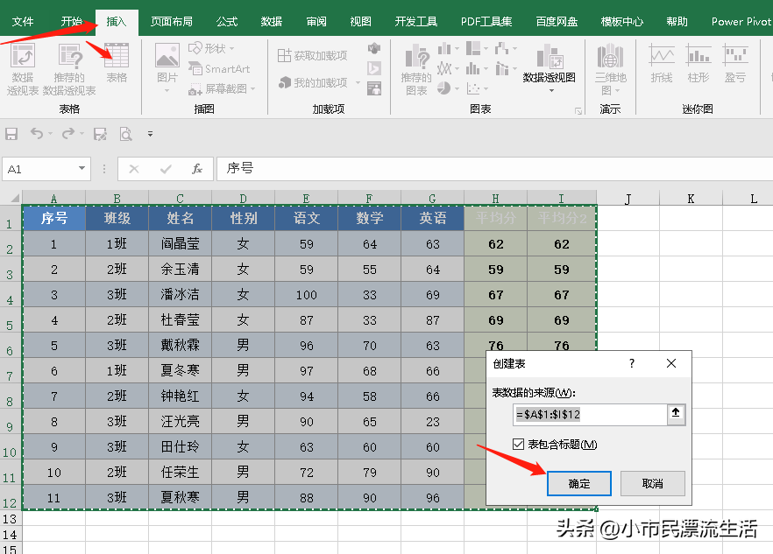
Task: Open the Customize Quick Access Toolbar dropdown
Action: coord(150,134)
